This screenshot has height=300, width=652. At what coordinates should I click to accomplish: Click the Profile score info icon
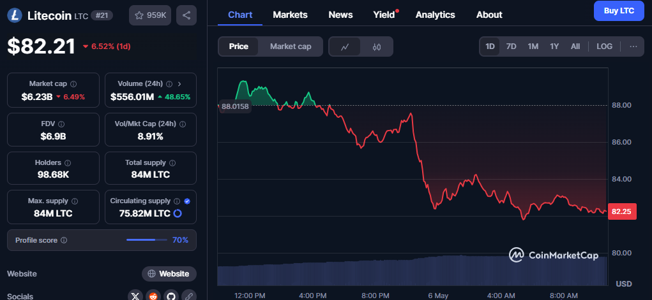pos(64,240)
